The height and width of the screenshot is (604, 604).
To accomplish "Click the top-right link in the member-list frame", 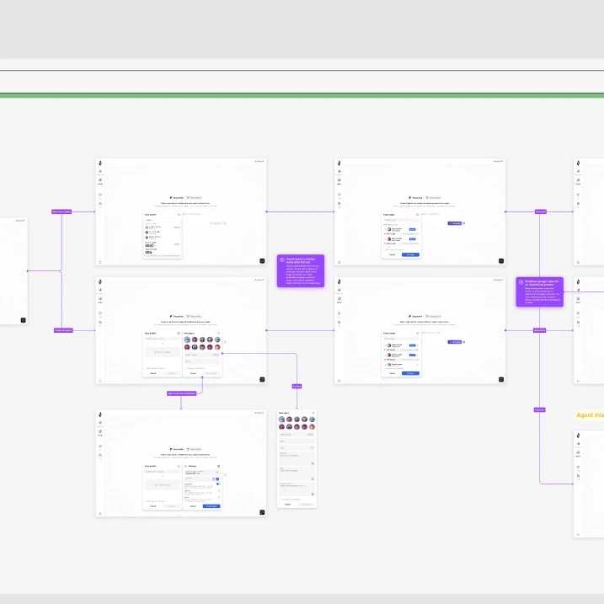I will click(x=259, y=161).
